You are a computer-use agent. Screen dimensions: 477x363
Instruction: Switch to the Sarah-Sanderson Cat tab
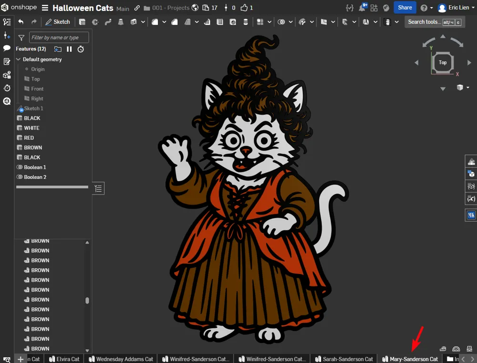point(344,359)
